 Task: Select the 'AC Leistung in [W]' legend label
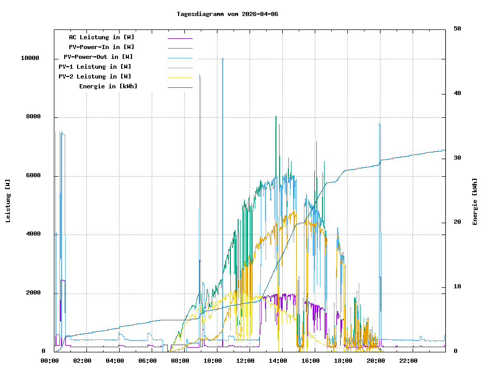[101, 37]
